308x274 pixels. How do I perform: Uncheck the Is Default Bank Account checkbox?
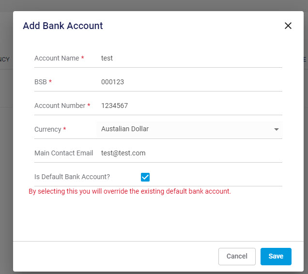[x=145, y=177]
